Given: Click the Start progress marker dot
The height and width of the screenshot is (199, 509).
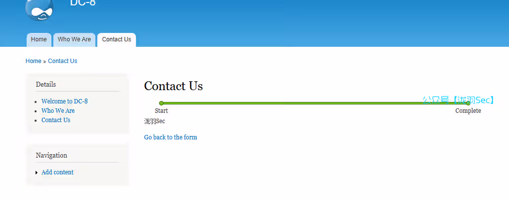Looking at the screenshot, I should (161, 103).
